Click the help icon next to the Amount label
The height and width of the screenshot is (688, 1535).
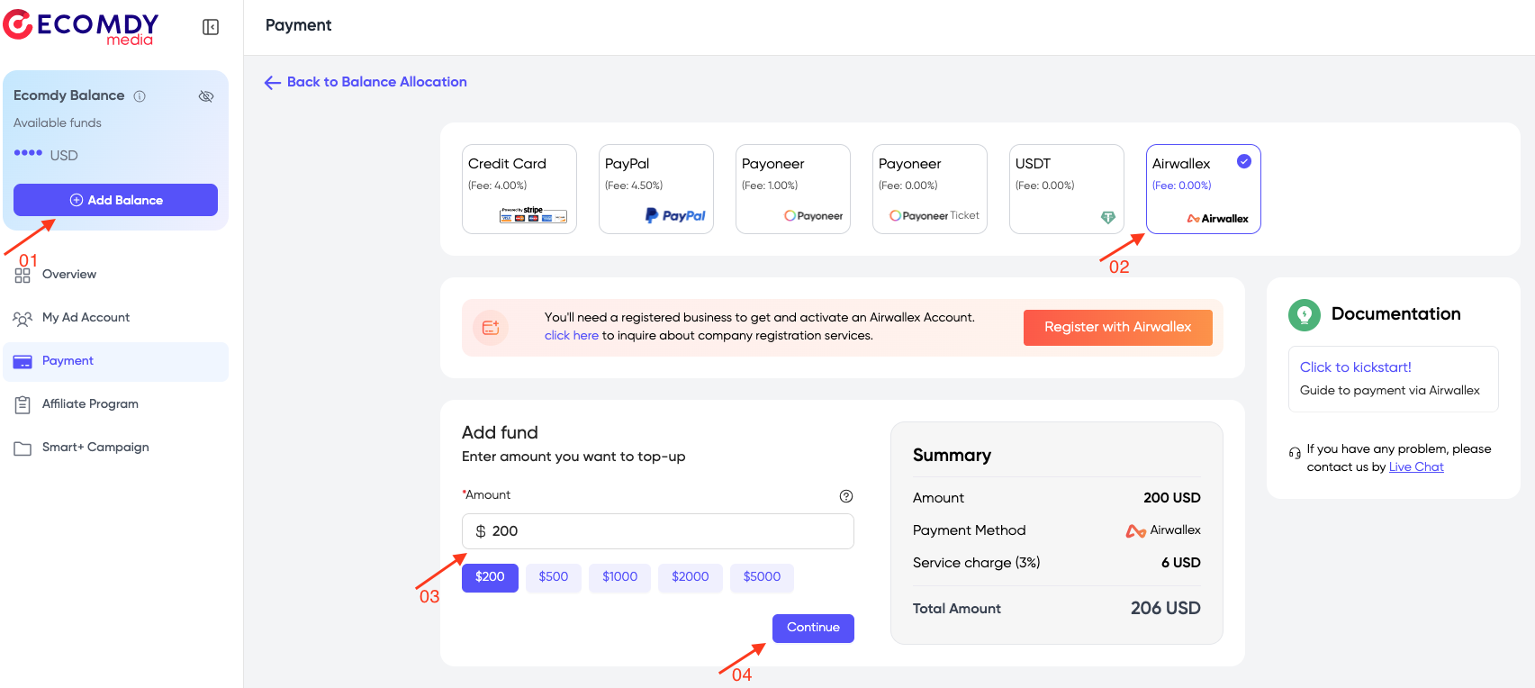click(845, 495)
